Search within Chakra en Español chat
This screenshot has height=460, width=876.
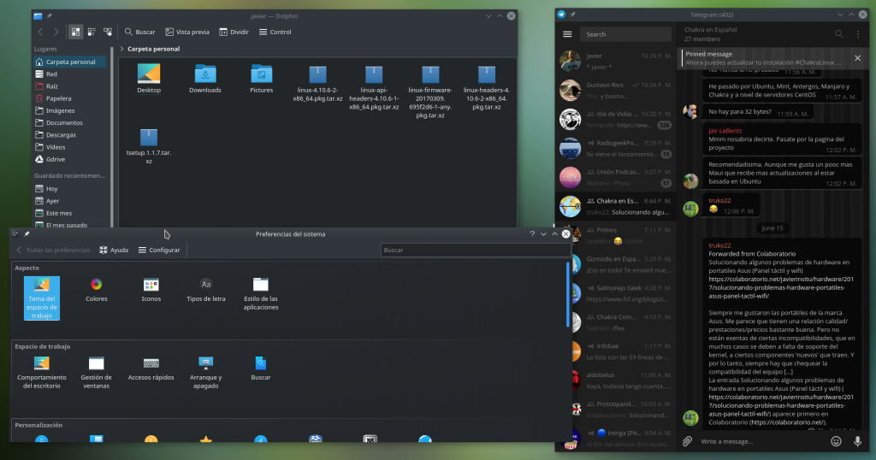pos(839,34)
